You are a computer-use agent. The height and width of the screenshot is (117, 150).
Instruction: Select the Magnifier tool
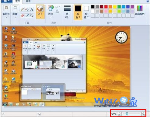click(32, 16)
